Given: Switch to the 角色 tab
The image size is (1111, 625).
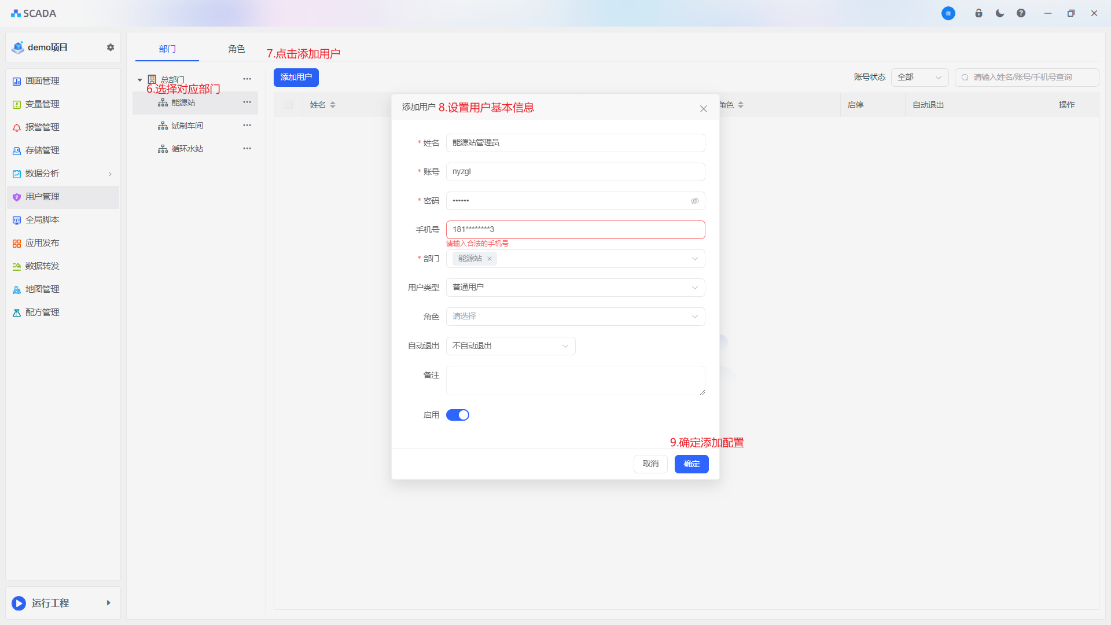Looking at the screenshot, I should [236, 49].
